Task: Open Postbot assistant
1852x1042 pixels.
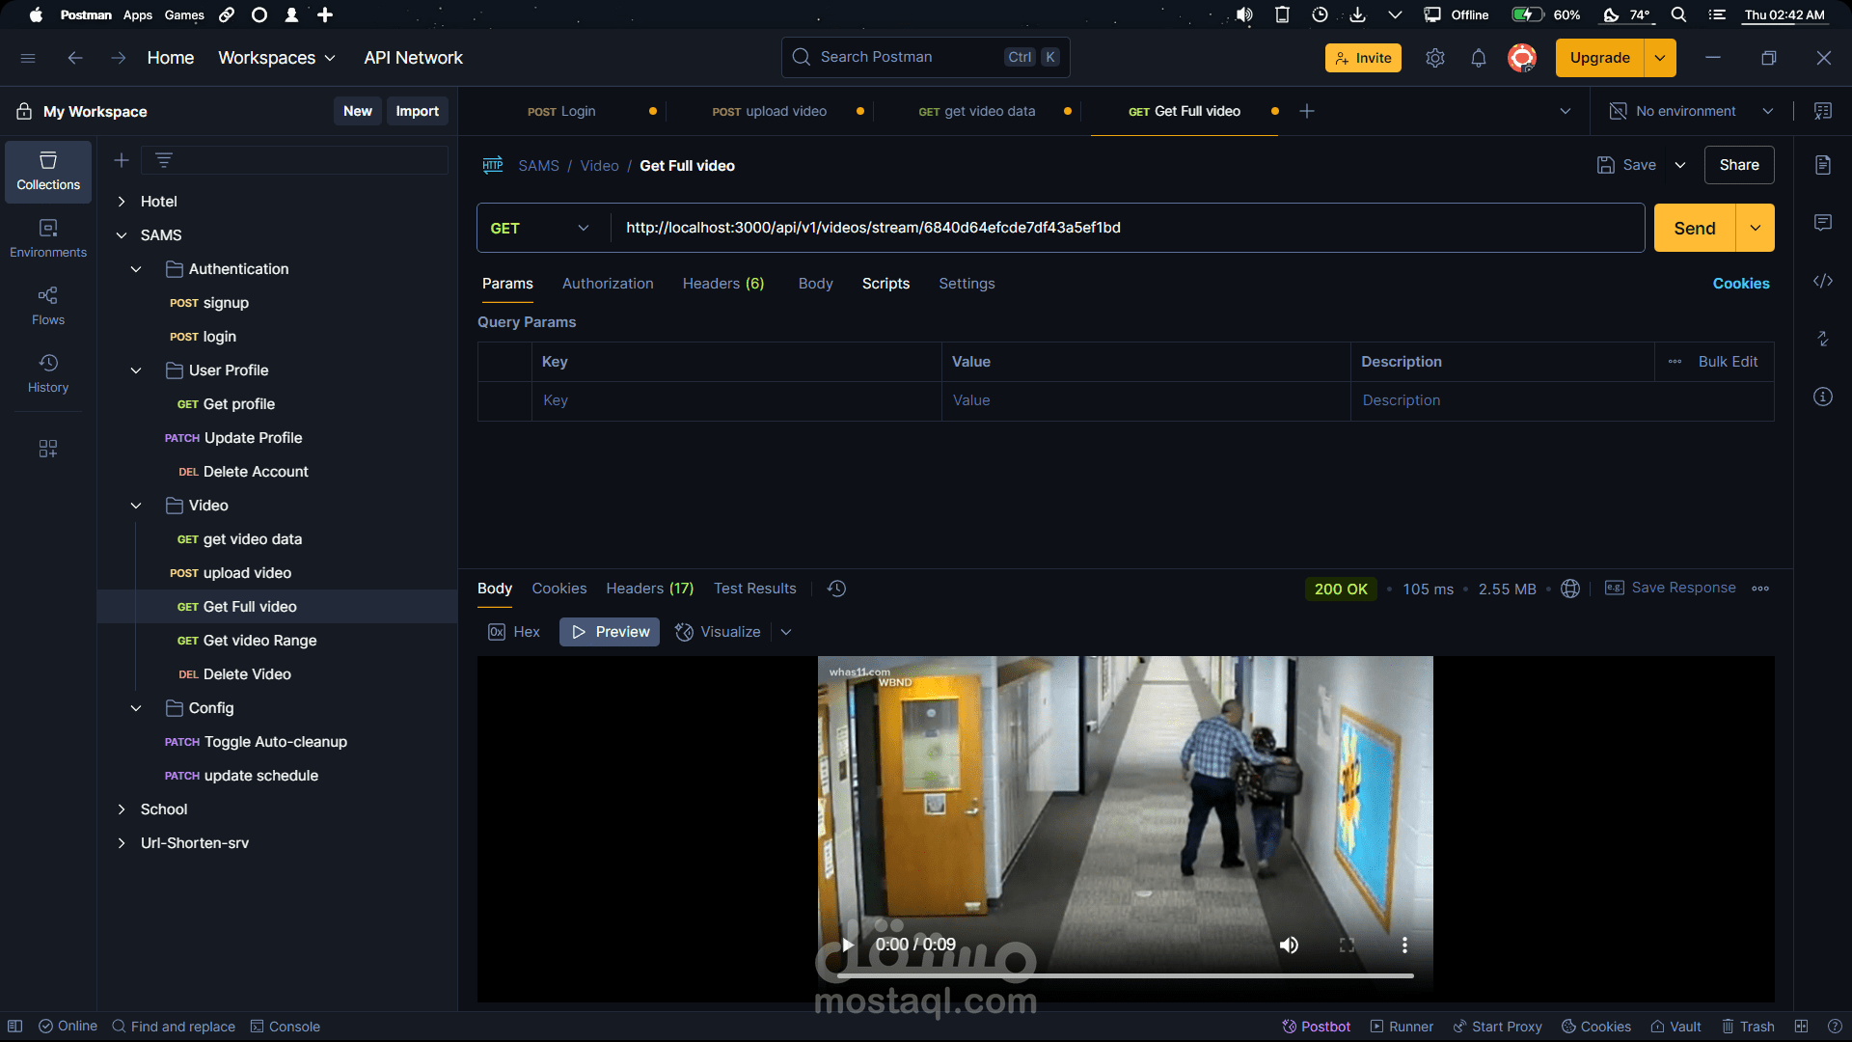Action: coord(1316,1027)
